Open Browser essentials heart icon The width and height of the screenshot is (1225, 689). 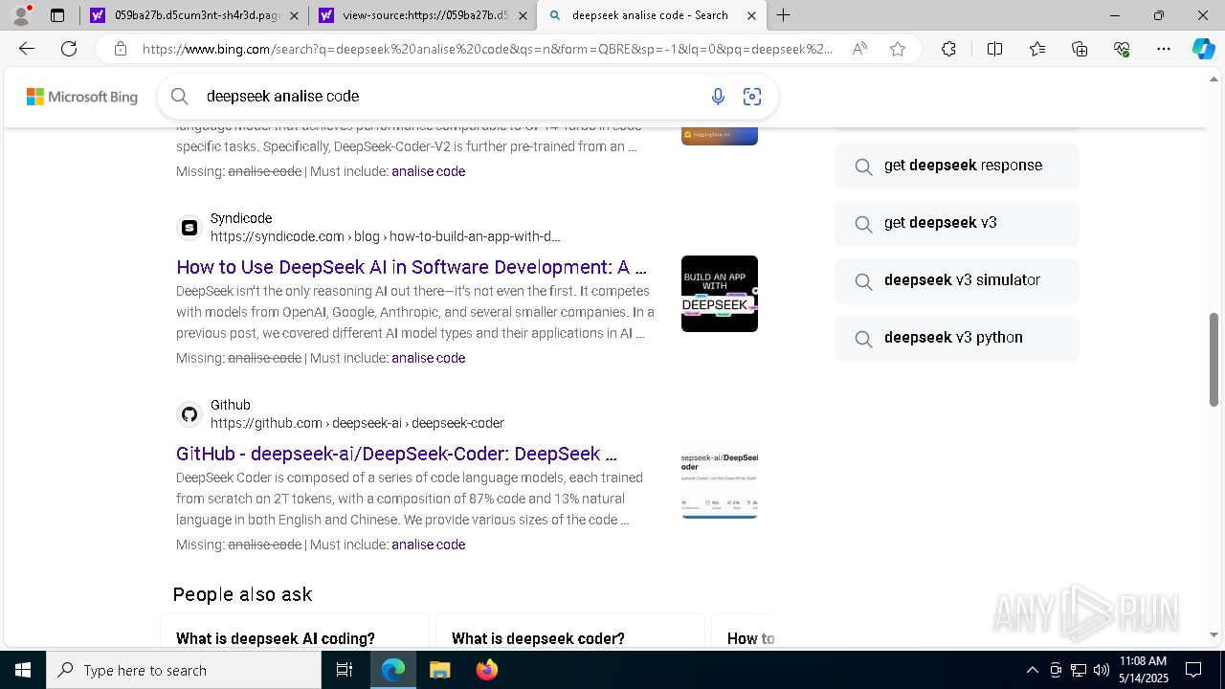pyautogui.click(x=1122, y=49)
